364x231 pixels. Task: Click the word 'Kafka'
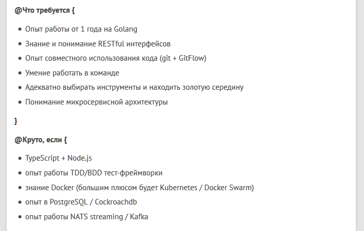[138, 217]
